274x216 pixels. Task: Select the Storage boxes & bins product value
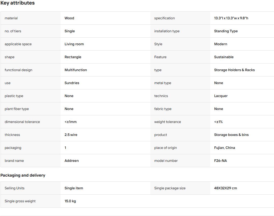tap(231, 135)
